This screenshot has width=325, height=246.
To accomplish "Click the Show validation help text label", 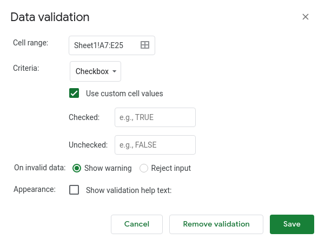I will 129,190.
